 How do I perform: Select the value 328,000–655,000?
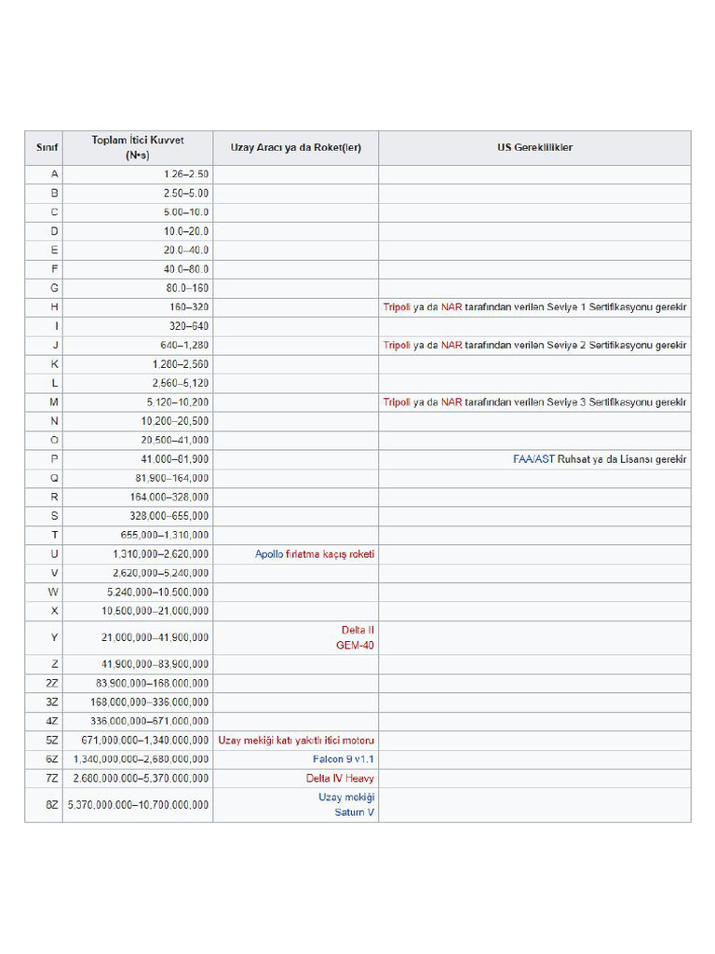point(169,516)
